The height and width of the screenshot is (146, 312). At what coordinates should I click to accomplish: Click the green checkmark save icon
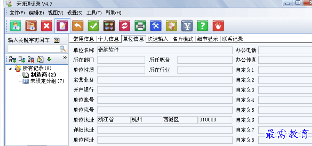(93, 26)
